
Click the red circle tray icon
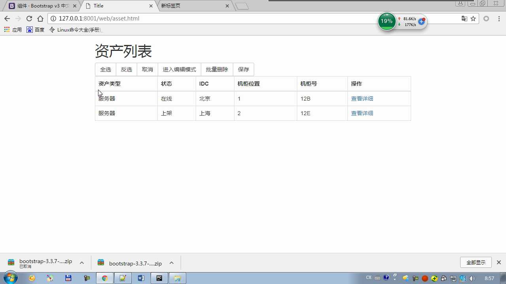point(425,278)
